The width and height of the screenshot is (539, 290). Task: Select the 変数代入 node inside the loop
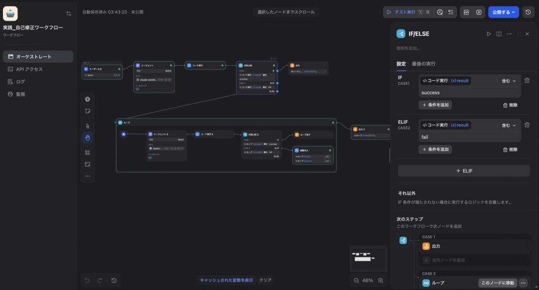click(x=313, y=155)
